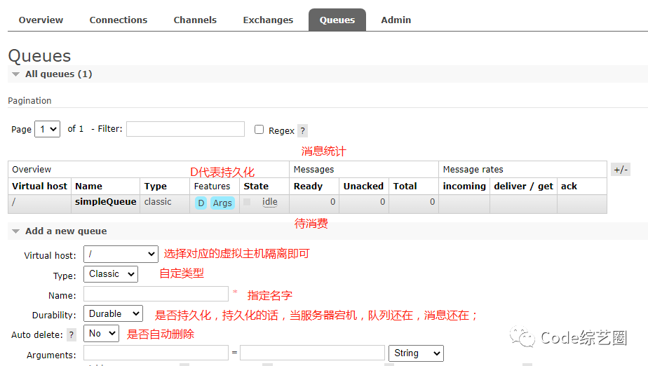Enable the Regex filter checkbox
The height and width of the screenshot is (366, 648).
[x=259, y=130]
